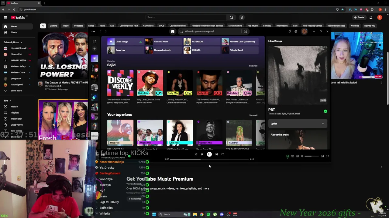Open the Spotify queue icon

pos(292,156)
